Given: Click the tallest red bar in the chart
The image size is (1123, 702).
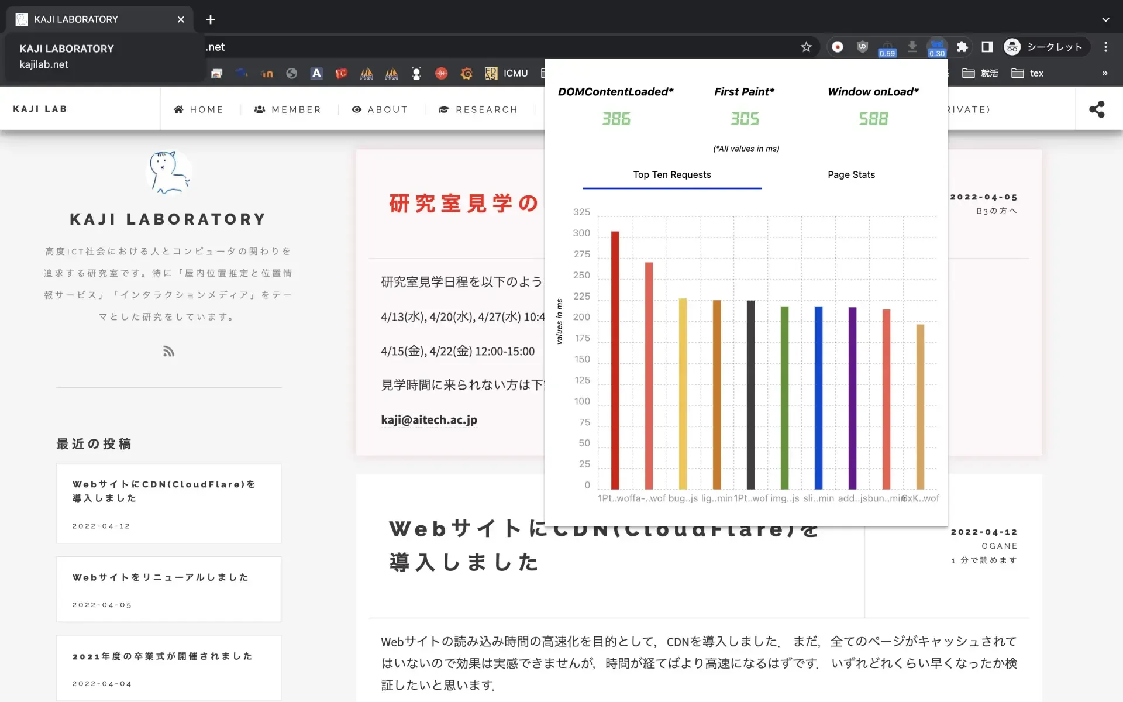Looking at the screenshot, I should coord(615,360).
